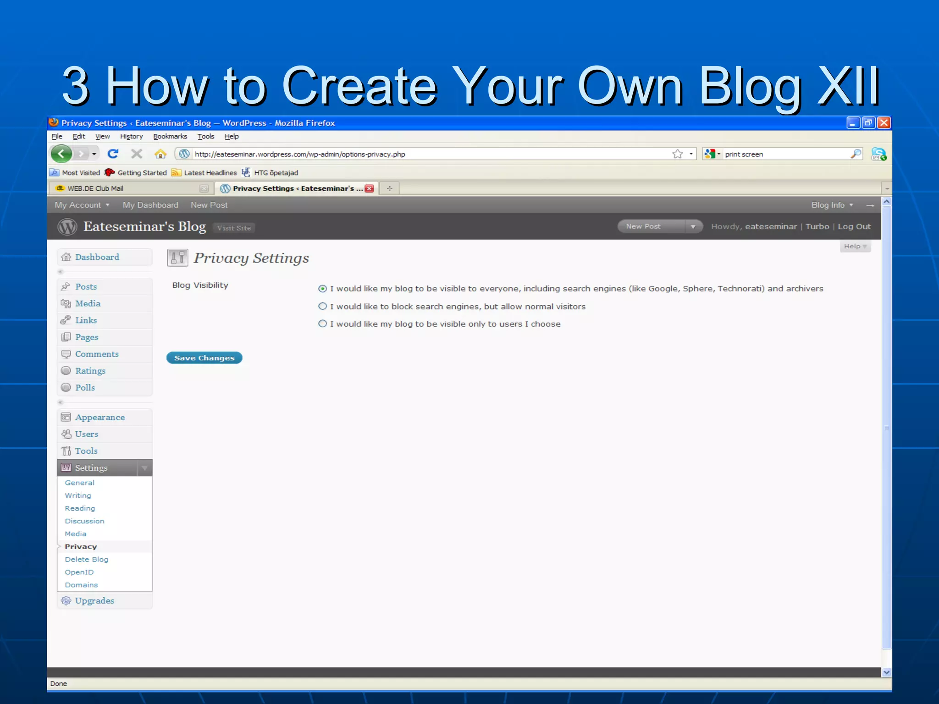Click the scrollbar down arrow

(887, 672)
